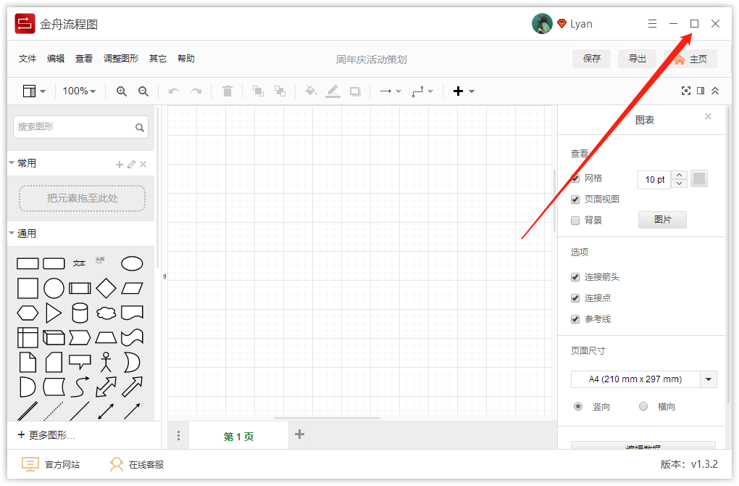739x486 pixels.
Task: Select the Zoom Out tool
Action: (x=143, y=91)
